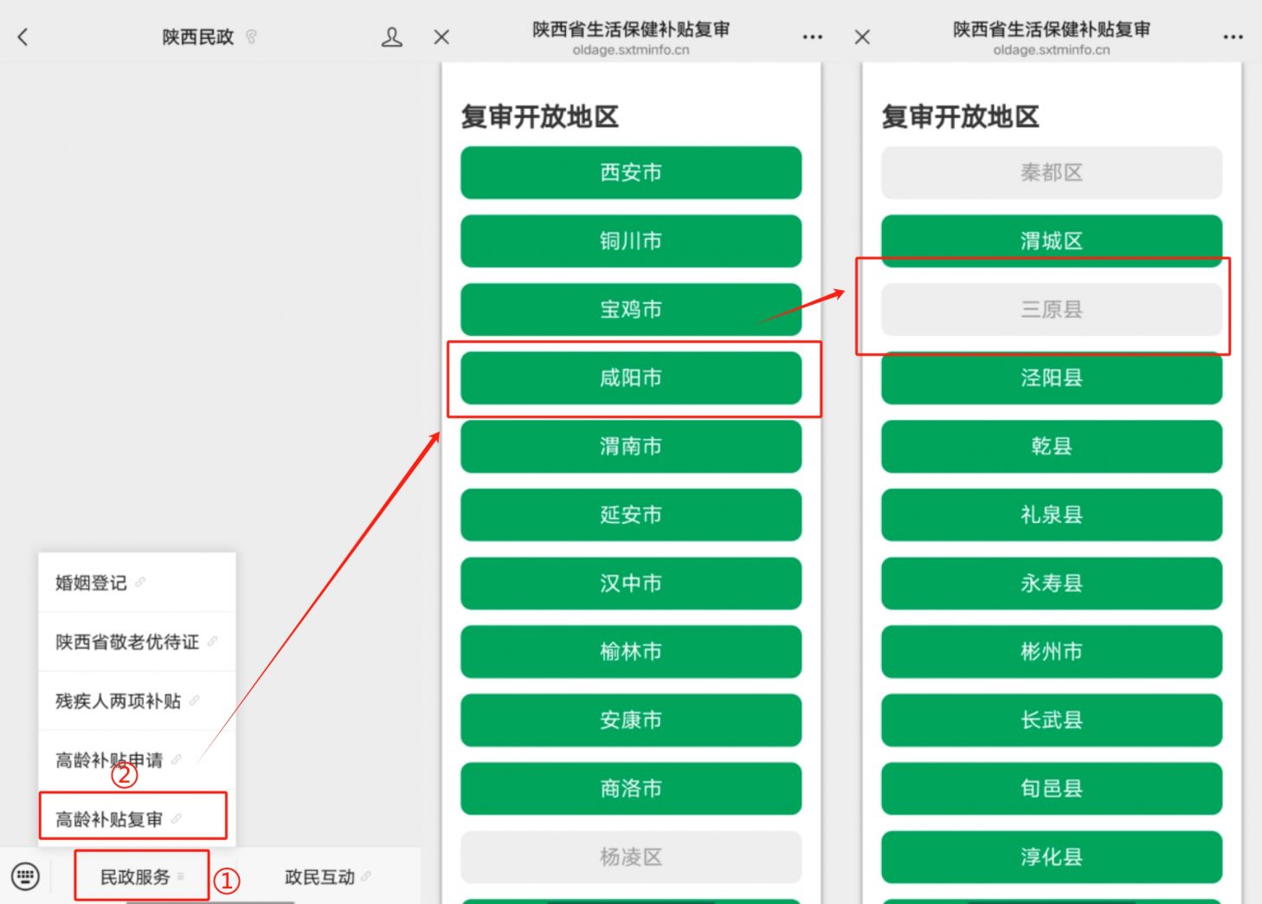
Task: Choose 乾县 district button
Action: 1052,446
